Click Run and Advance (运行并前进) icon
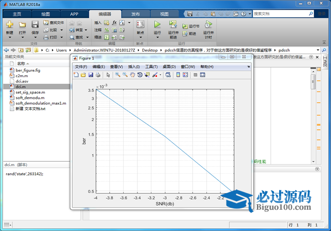The image size is (331, 231). pyautogui.click(x=173, y=24)
